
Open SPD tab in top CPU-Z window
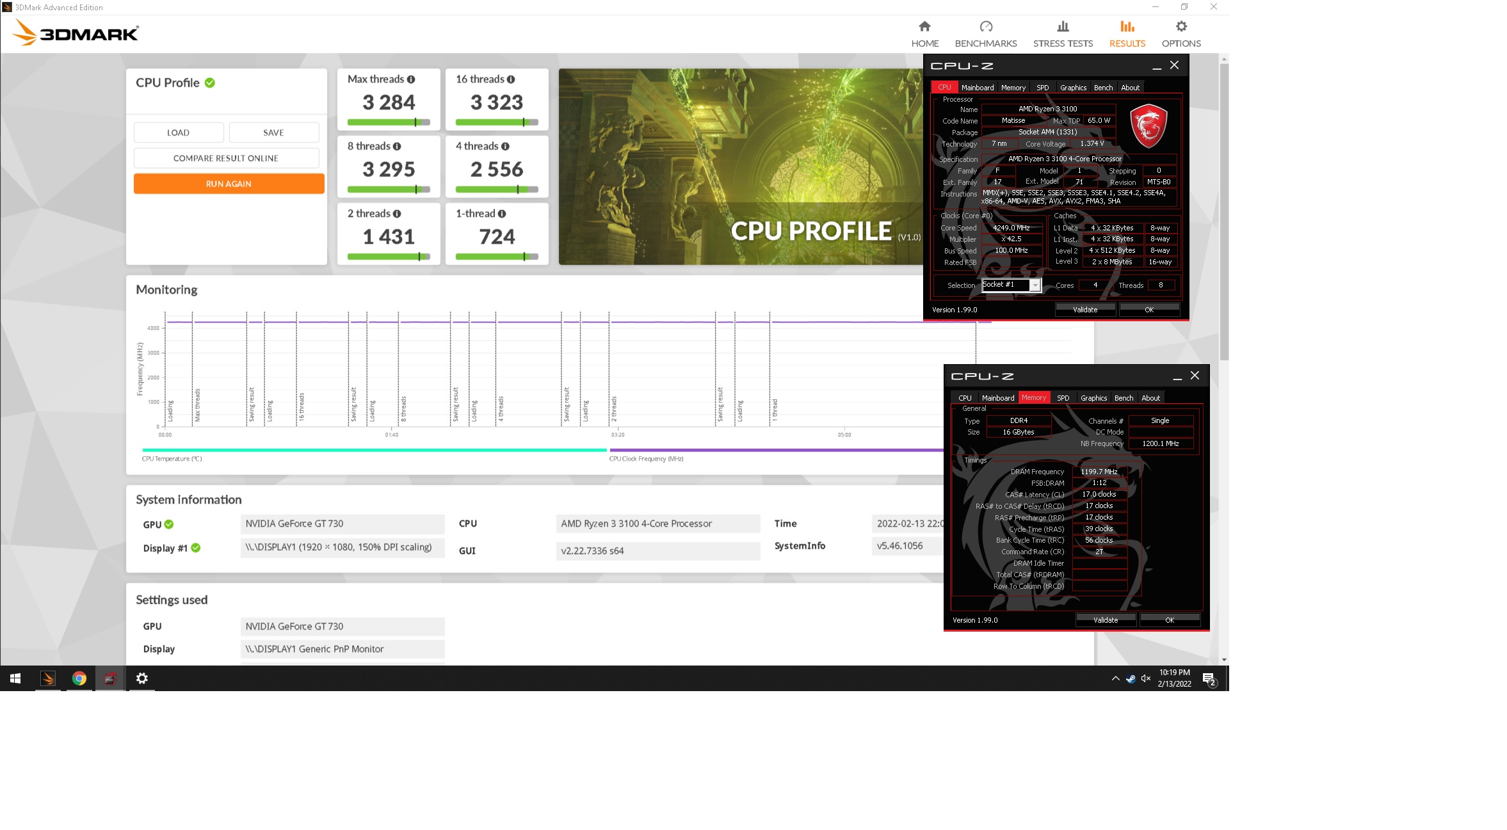tap(1042, 88)
